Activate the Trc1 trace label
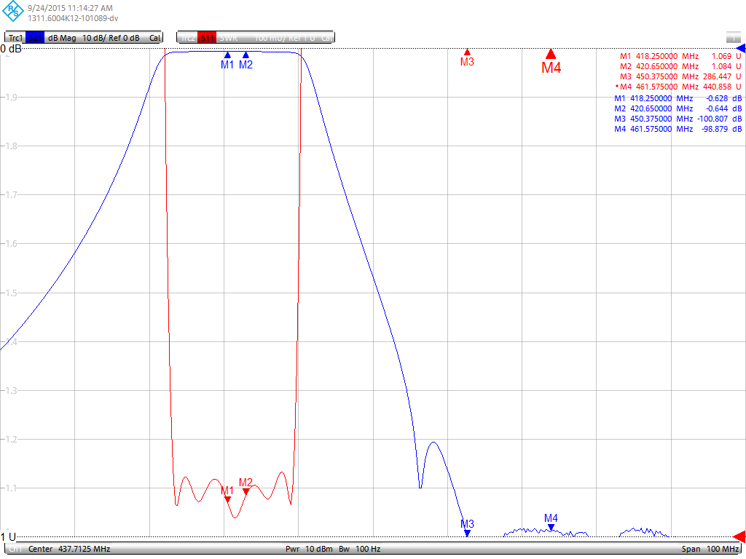The image size is (746, 559). coord(16,38)
